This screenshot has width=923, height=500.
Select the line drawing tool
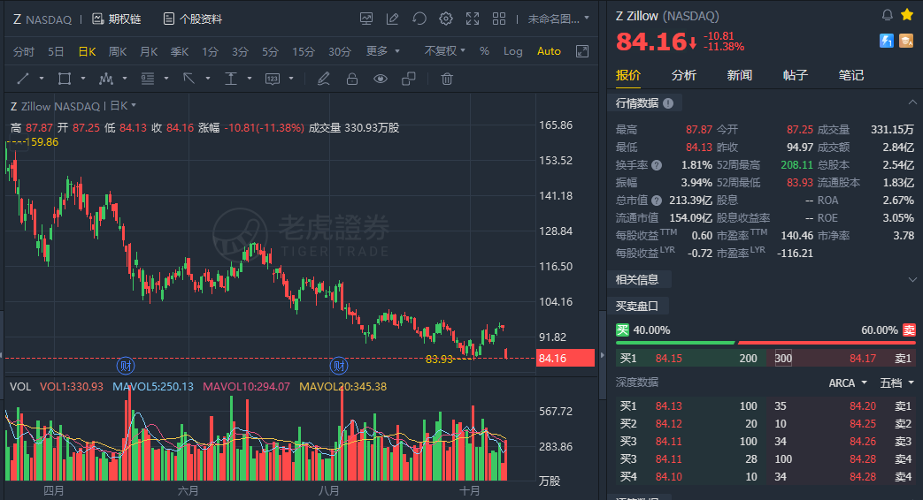click(23, 78)
